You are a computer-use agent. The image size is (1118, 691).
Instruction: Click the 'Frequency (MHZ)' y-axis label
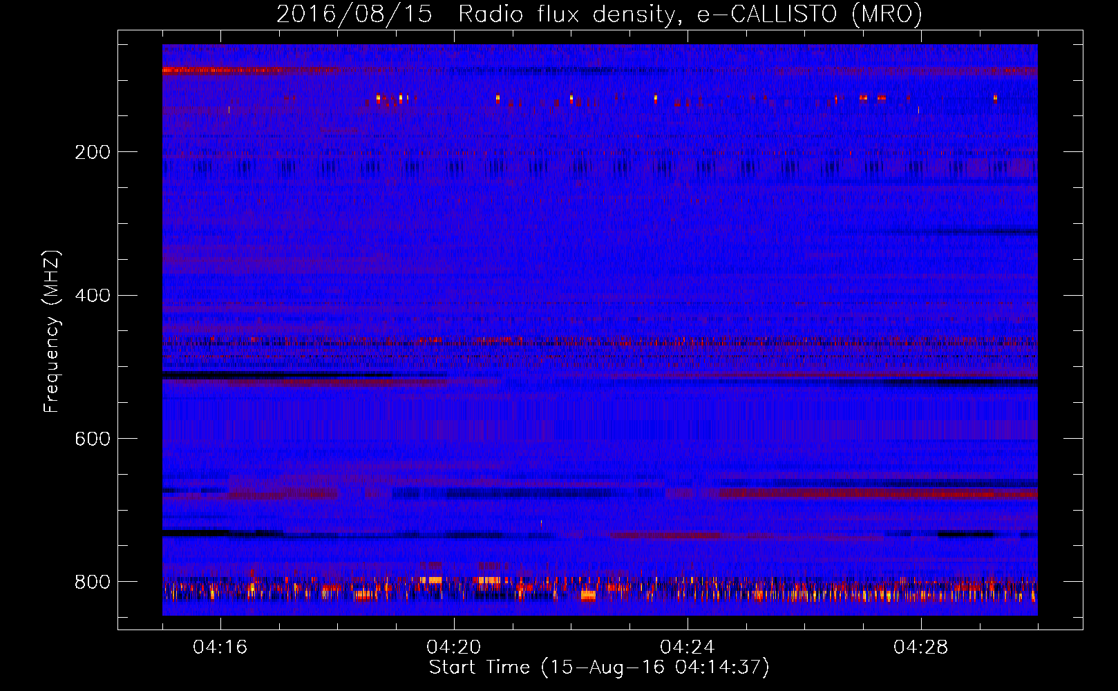coord(51,332)
